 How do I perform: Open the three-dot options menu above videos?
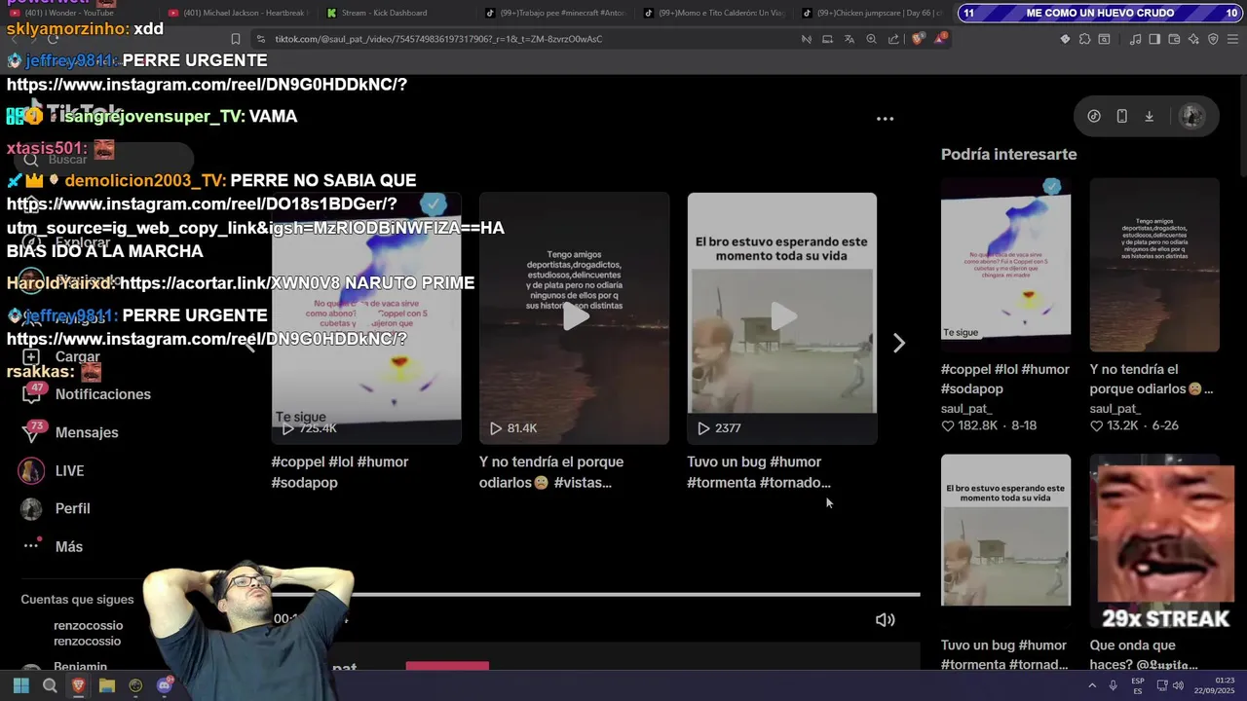click(x=885, y=119)
